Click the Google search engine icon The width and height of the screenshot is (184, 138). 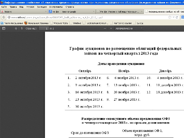point(182,17)
